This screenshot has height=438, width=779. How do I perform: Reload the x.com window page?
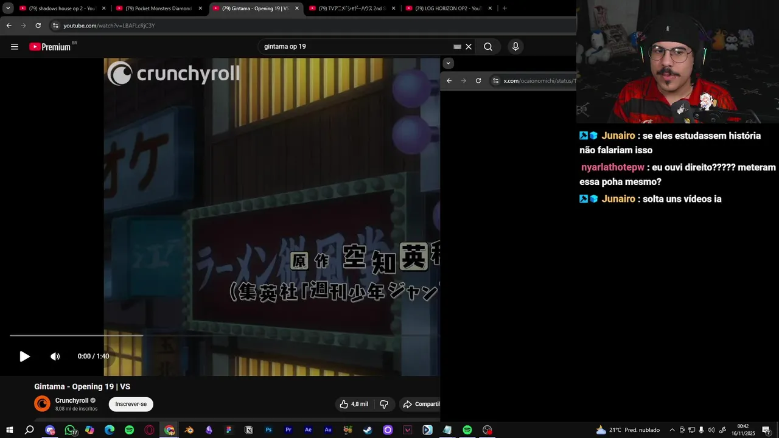478,81
